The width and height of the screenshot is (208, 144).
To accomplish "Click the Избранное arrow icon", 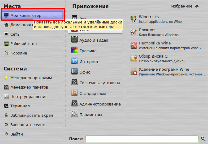I will point(197,6).
